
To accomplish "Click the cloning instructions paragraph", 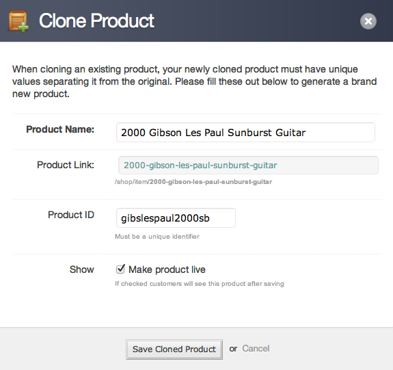I will click(195, 81).
